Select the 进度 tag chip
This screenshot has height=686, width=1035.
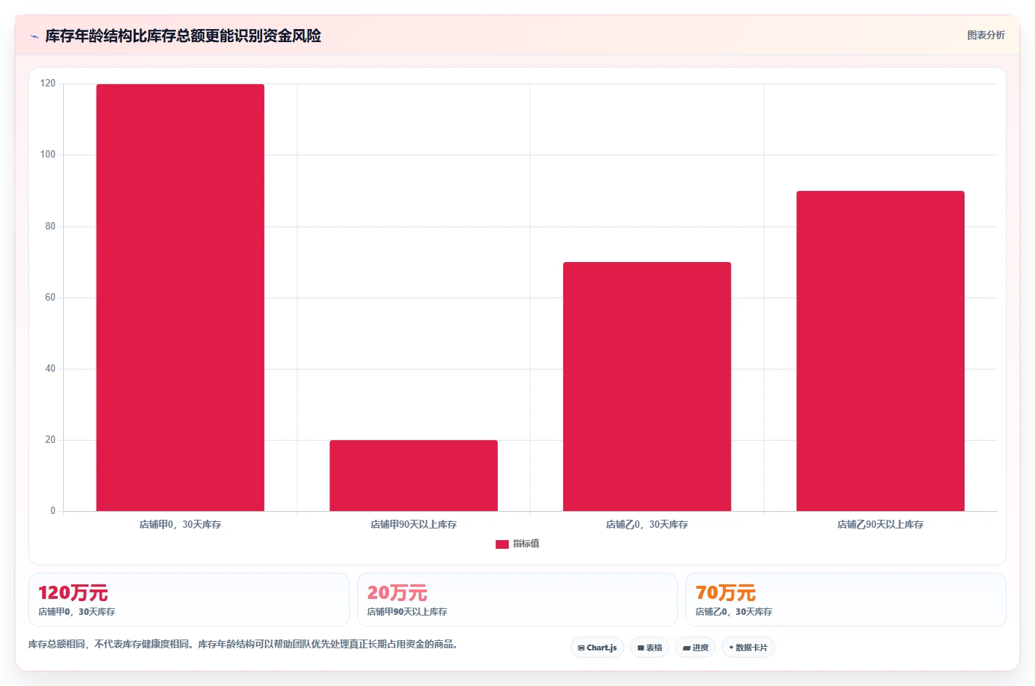tap(695, 648)
